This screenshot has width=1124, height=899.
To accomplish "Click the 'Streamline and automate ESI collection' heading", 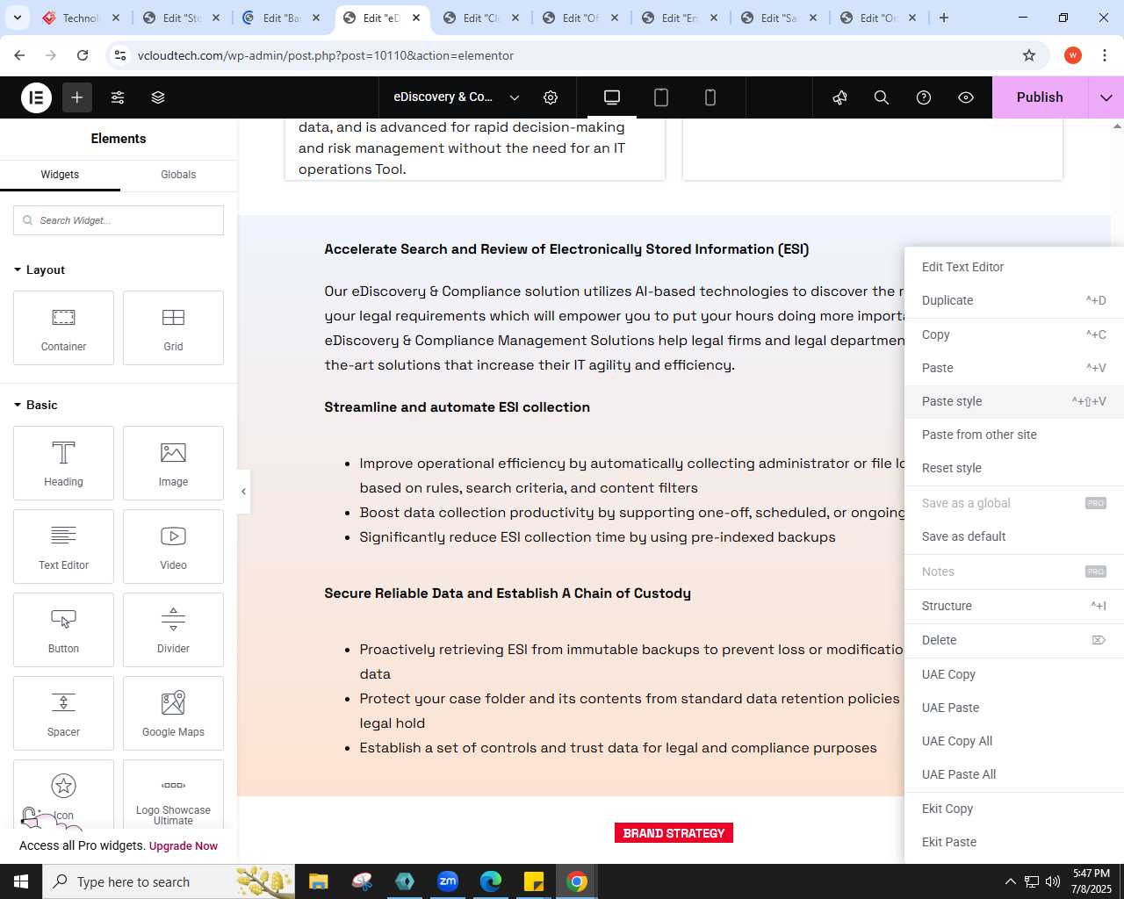I will [457, 407].
